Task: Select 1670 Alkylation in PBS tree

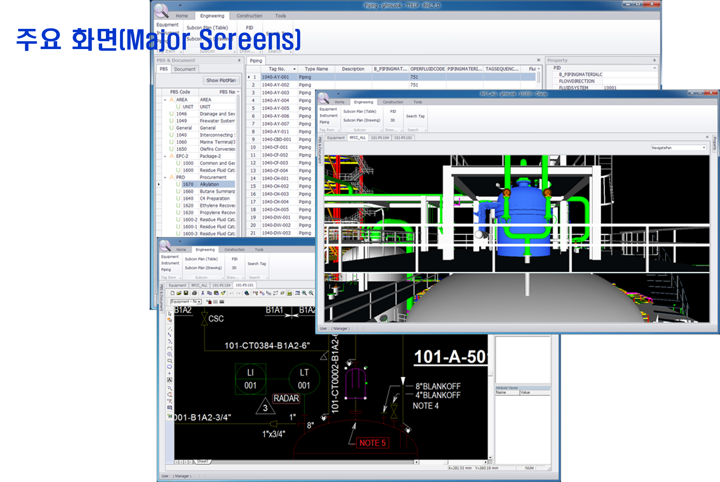Action: pos(209,184)
